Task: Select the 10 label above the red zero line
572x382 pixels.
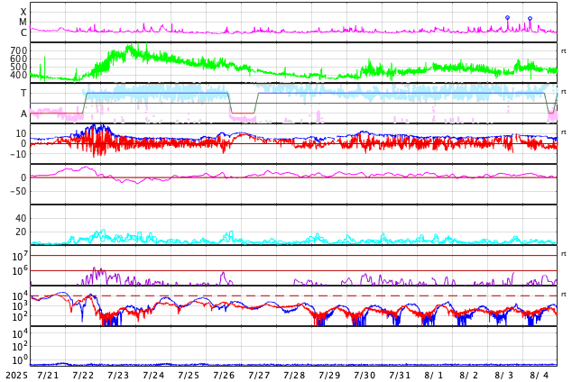Action: coord(21,133)
